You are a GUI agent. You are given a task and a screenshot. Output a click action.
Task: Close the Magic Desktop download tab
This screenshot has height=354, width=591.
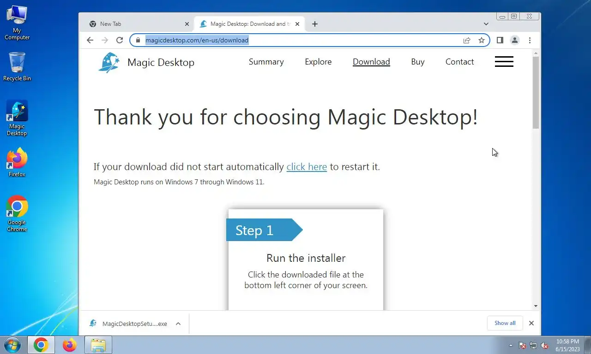click(297, 24)
